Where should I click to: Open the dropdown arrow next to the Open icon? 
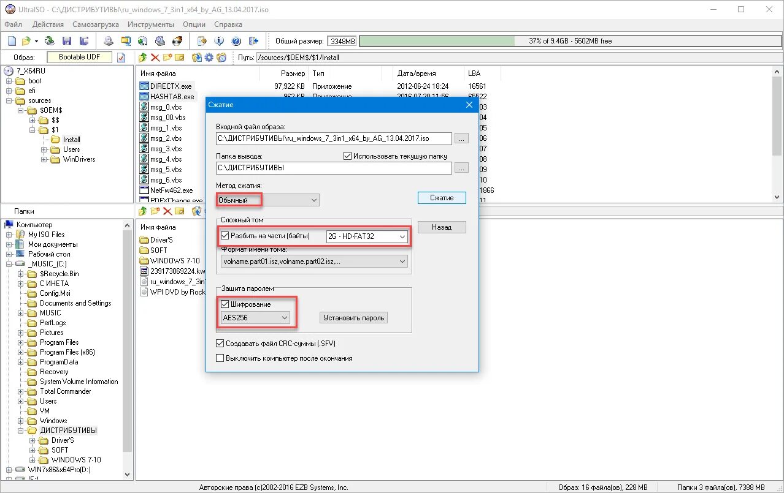36,41
